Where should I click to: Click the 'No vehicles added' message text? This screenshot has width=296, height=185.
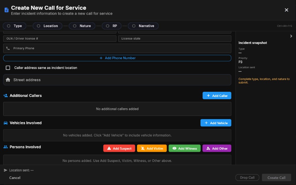[x=117, y=135]
